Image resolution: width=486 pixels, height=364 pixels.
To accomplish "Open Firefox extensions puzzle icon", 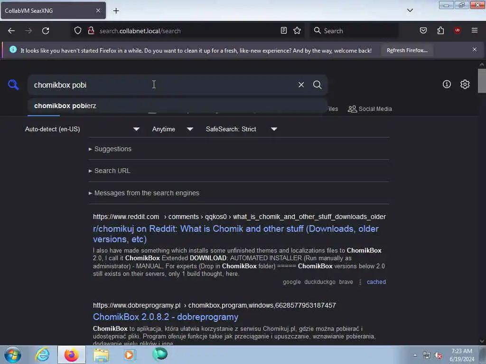I will 440,30.
